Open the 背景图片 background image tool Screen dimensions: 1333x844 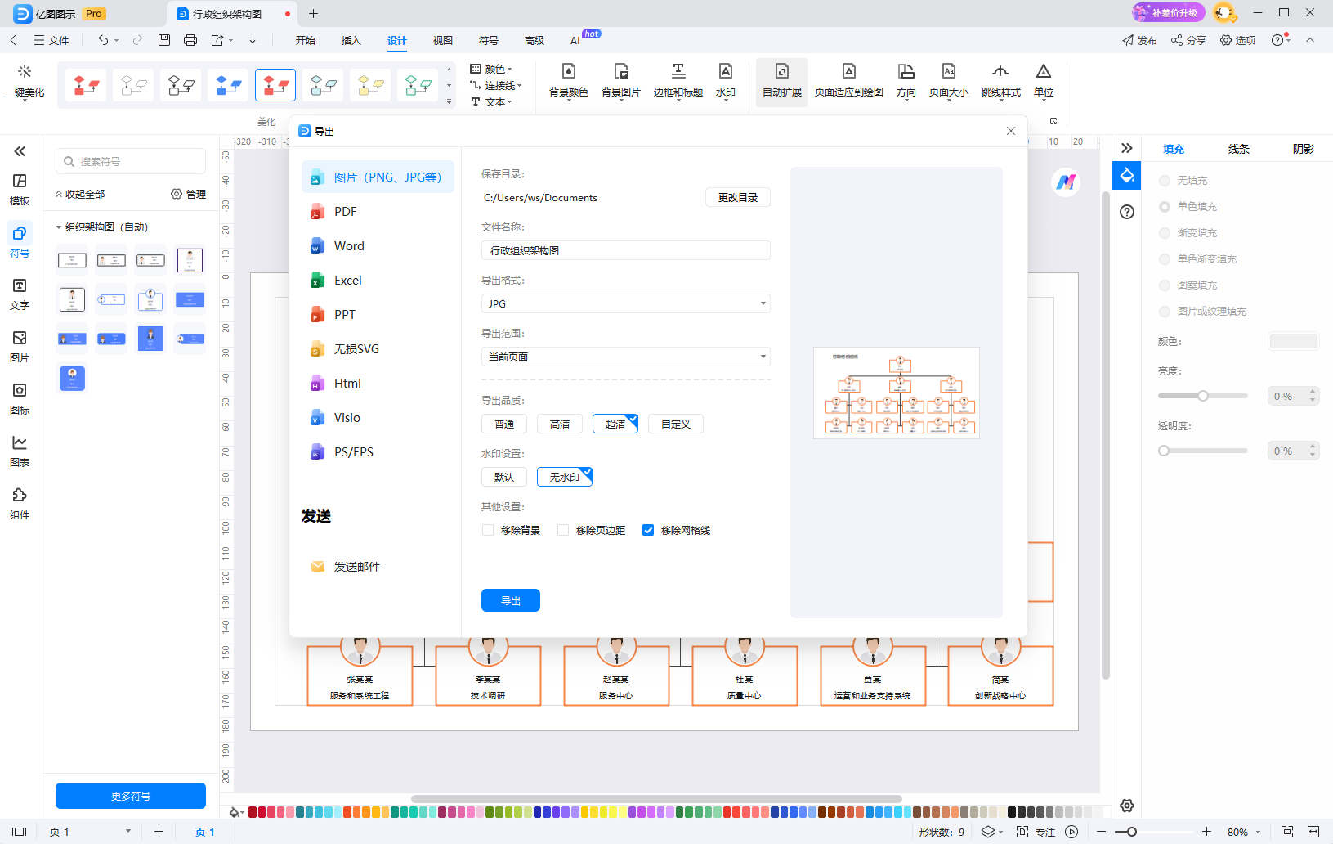pos(621,80)
